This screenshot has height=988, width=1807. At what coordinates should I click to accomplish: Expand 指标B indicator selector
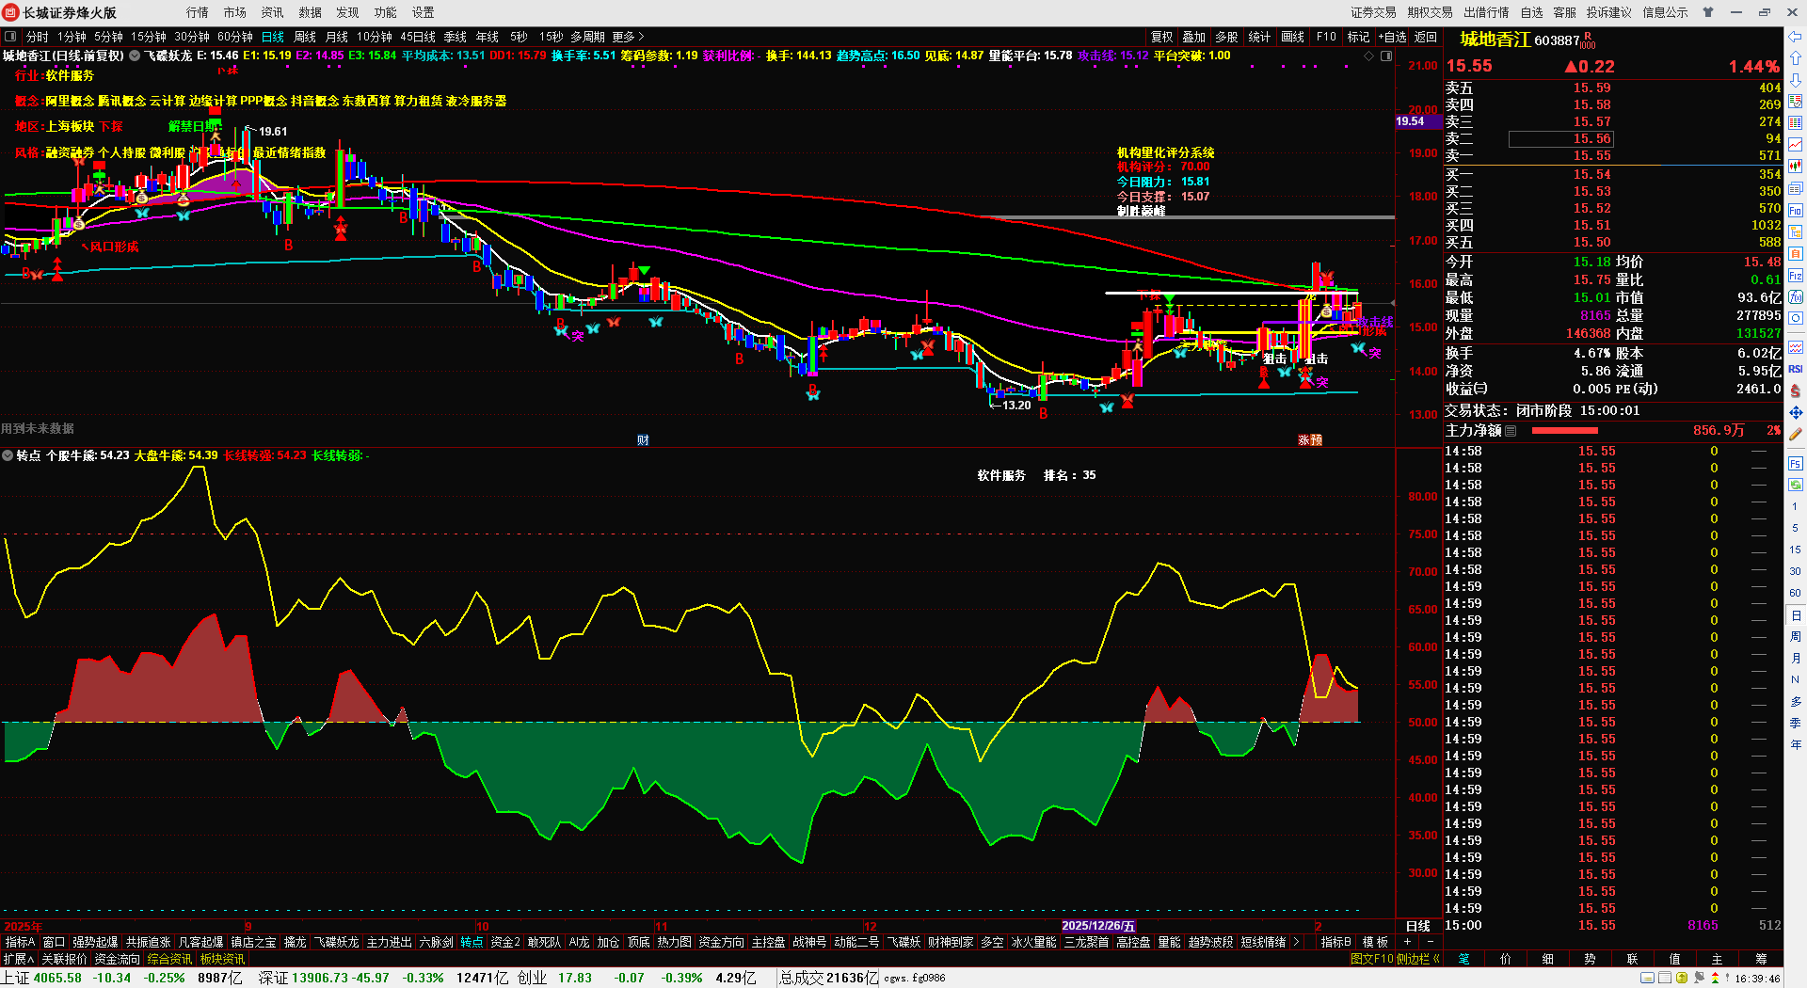1335,942
